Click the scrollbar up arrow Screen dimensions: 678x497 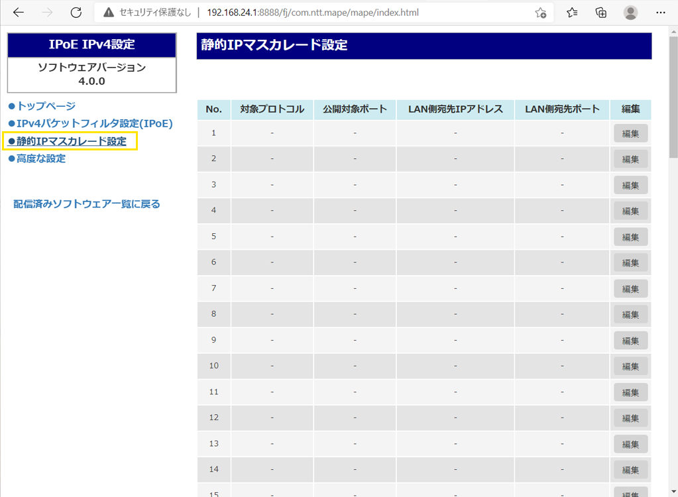[x=673, y=31]
